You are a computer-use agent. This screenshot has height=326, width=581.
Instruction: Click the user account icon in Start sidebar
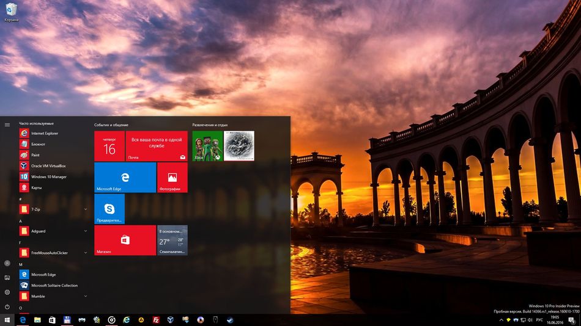tap(7, 263)
